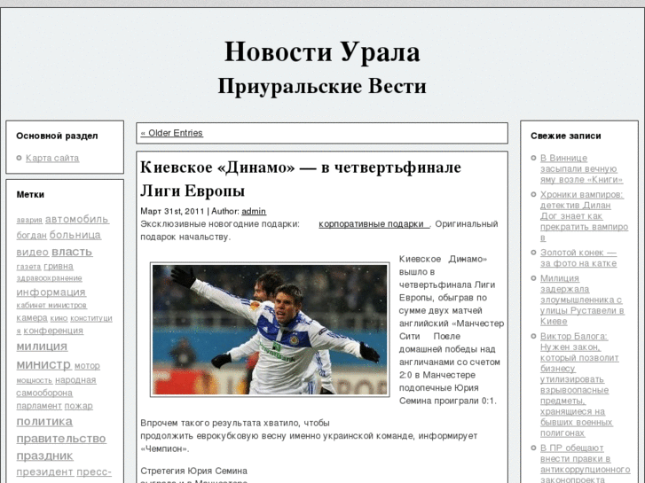Select the кабинет министров tag

[51, 306]
